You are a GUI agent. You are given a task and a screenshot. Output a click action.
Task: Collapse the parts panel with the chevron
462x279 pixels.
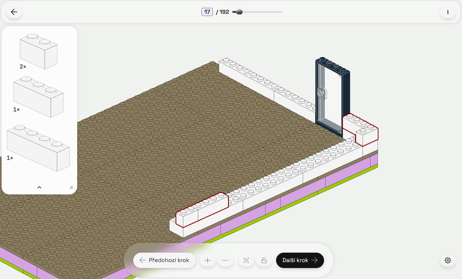[x=39, y=187]
